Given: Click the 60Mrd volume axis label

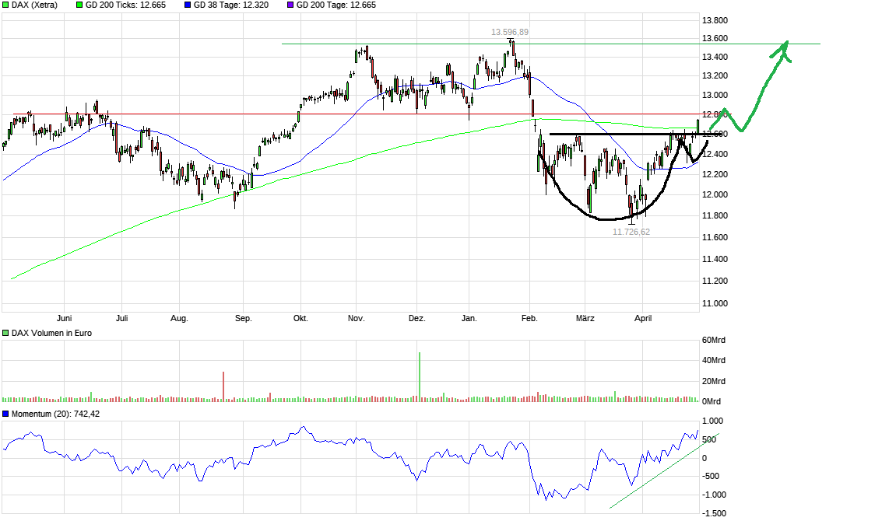Looking at the screenshot, I should pos(714,340).
